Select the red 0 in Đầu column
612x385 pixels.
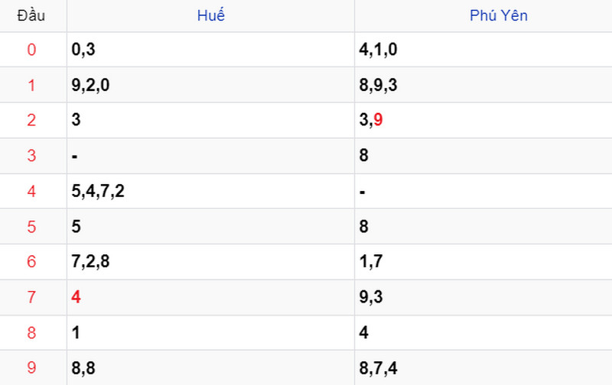tap(31, 50)
